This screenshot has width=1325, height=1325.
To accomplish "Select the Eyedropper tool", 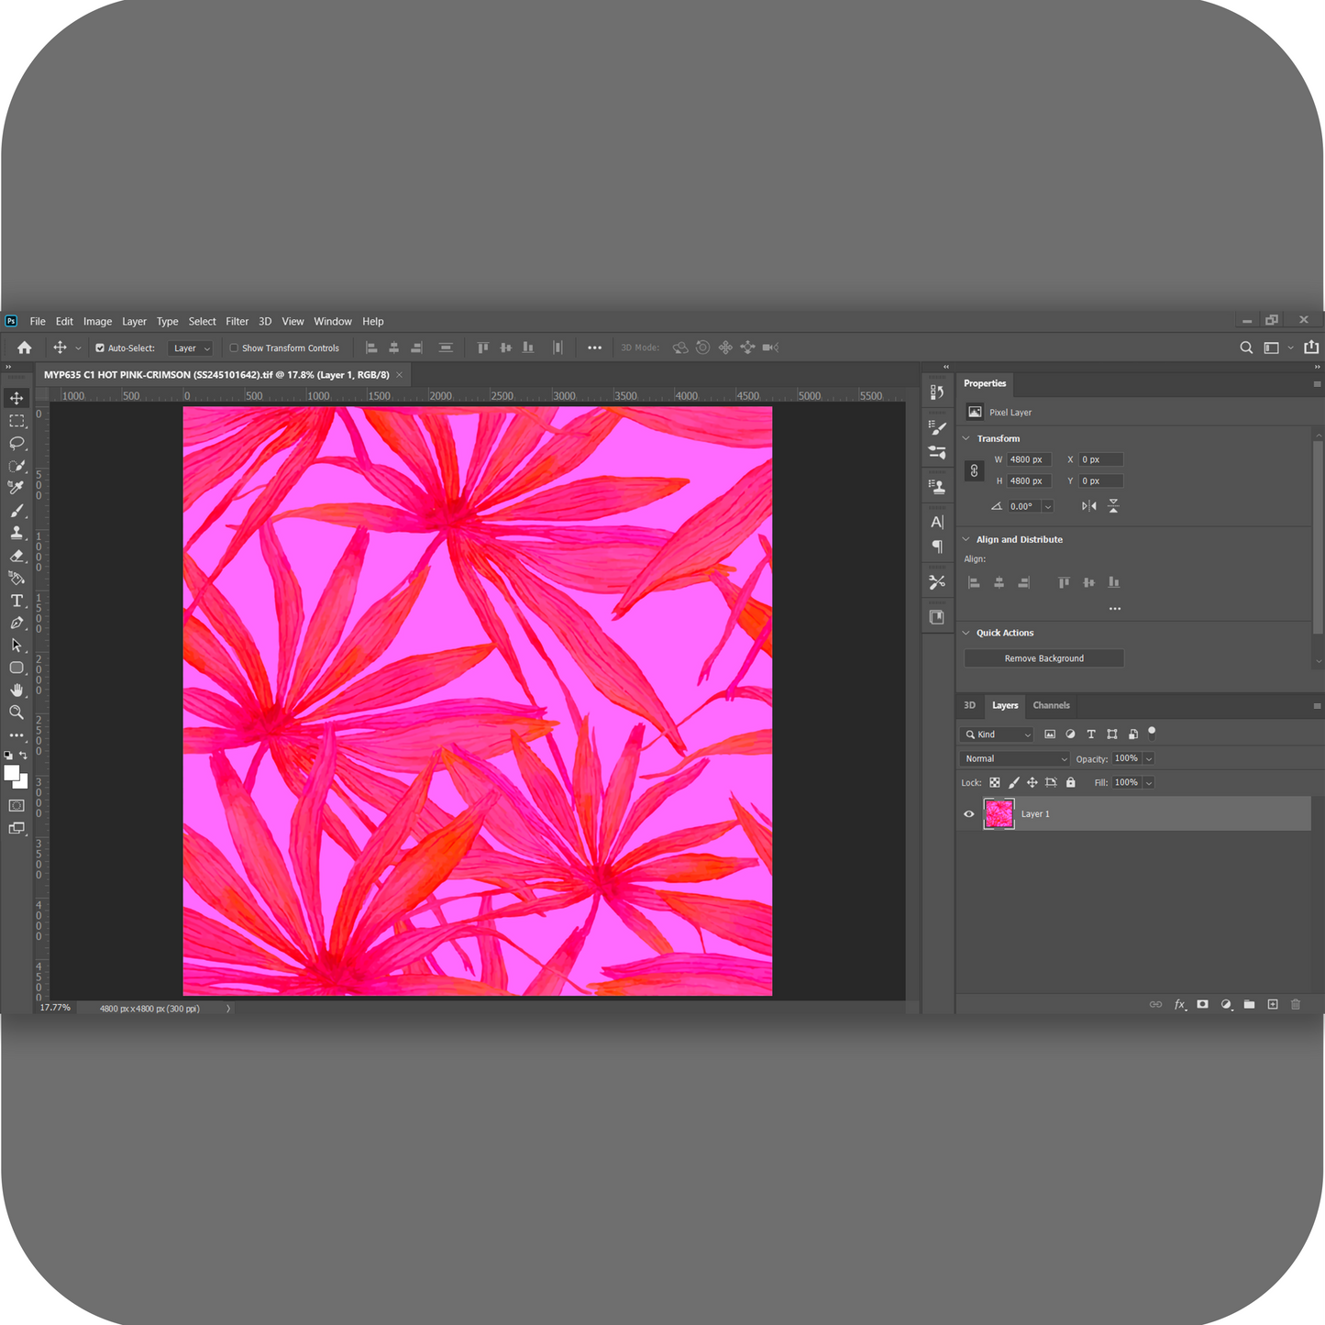I will [x=17, y=488].
